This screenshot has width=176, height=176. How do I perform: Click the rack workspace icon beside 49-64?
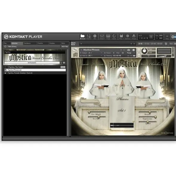166,44
